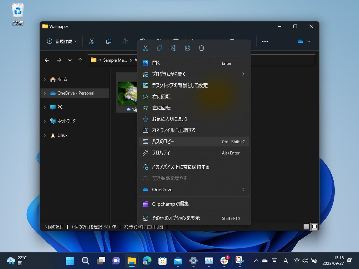Click the Cut icon in context menu quick actions

[145, 48]
